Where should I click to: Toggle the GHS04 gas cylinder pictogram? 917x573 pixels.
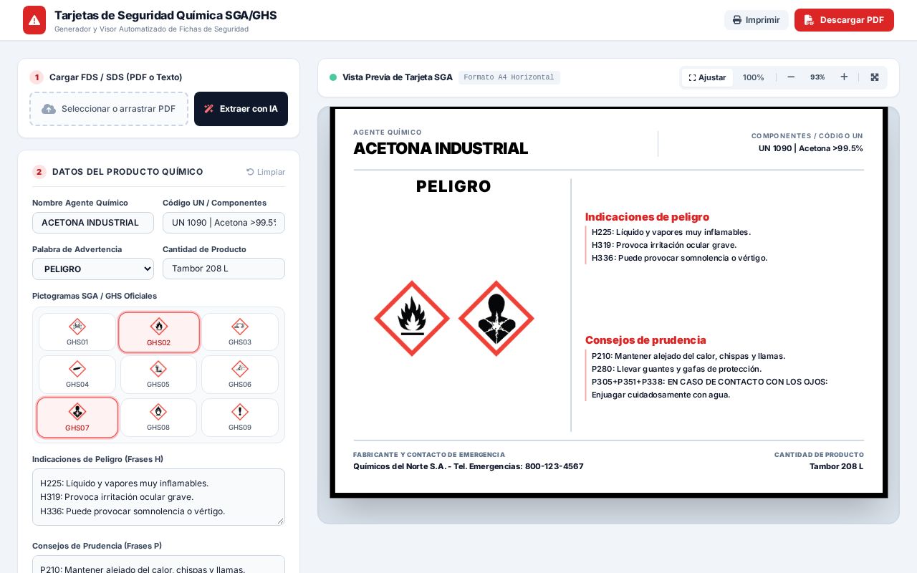pos(77,375)
